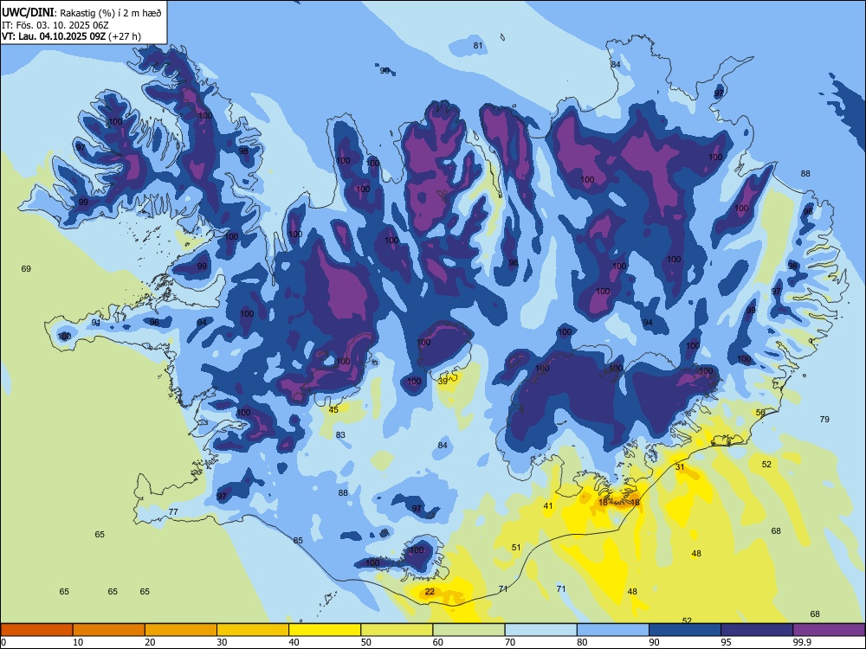The height and width of the screenshot is (649, 866).
Task: Click the 'VT: Lau. 04.10.2025 09Z' valid time
Action: pos(54,37)
